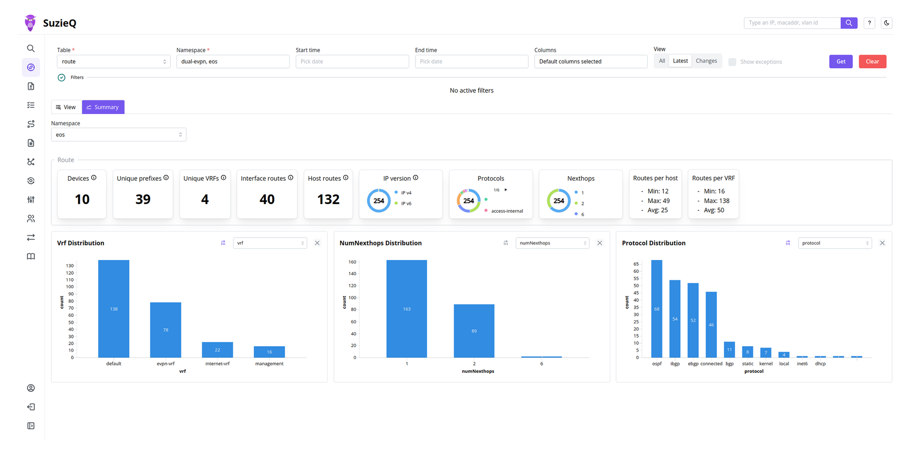
Task: Click the Get button
Action: click(x=840, y=61)
